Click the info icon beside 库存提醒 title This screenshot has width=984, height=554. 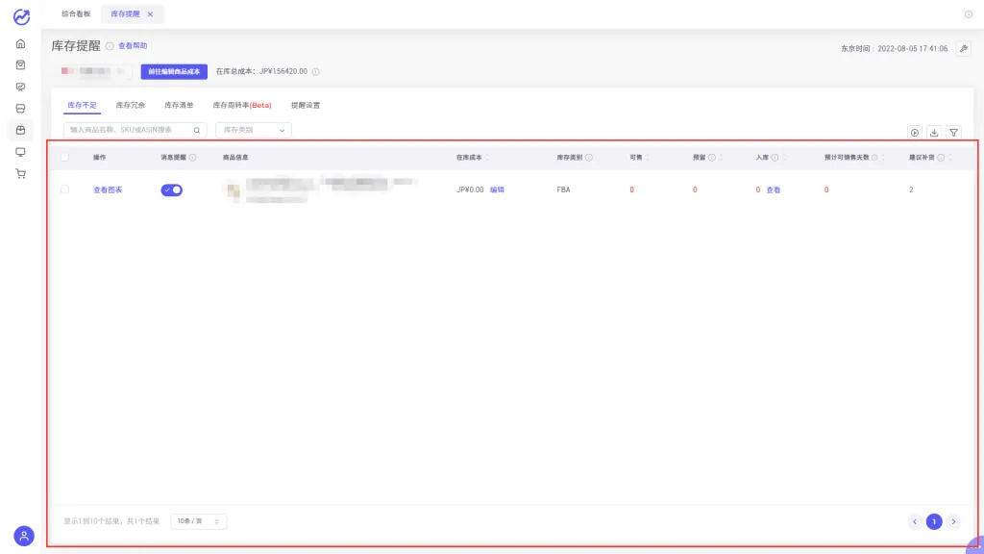click(x=110, y=46)
